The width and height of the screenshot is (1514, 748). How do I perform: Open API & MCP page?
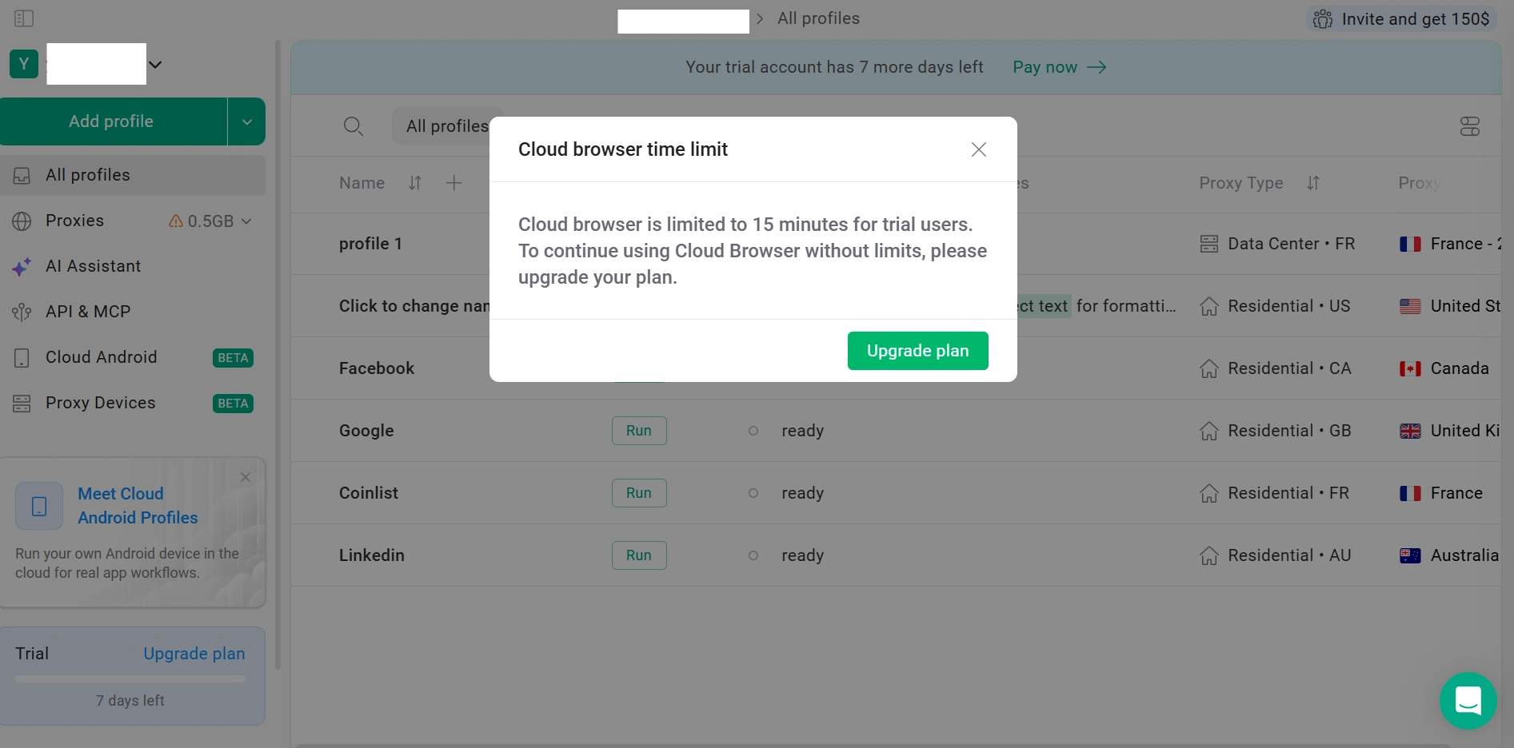tap(88, 312)
